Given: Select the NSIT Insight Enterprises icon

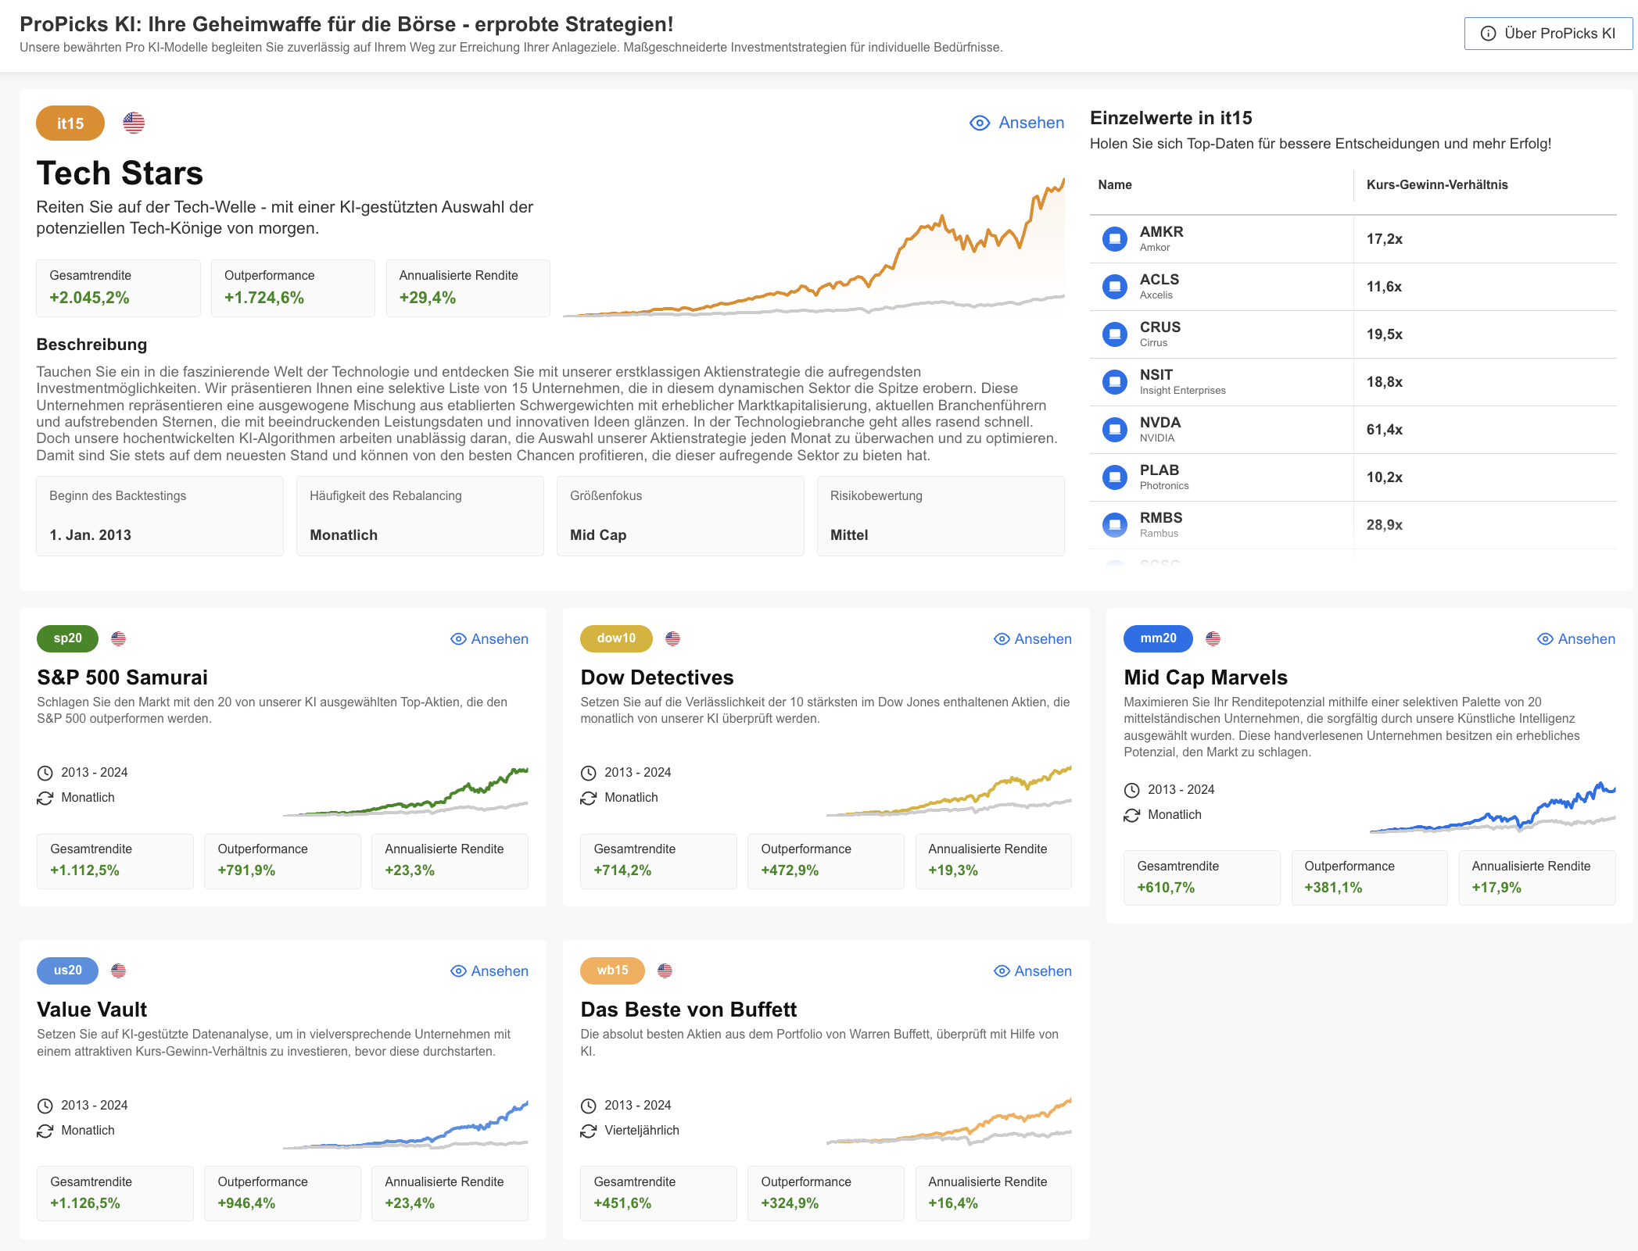Looking at the screenshot, I should tap(1114, 381).
